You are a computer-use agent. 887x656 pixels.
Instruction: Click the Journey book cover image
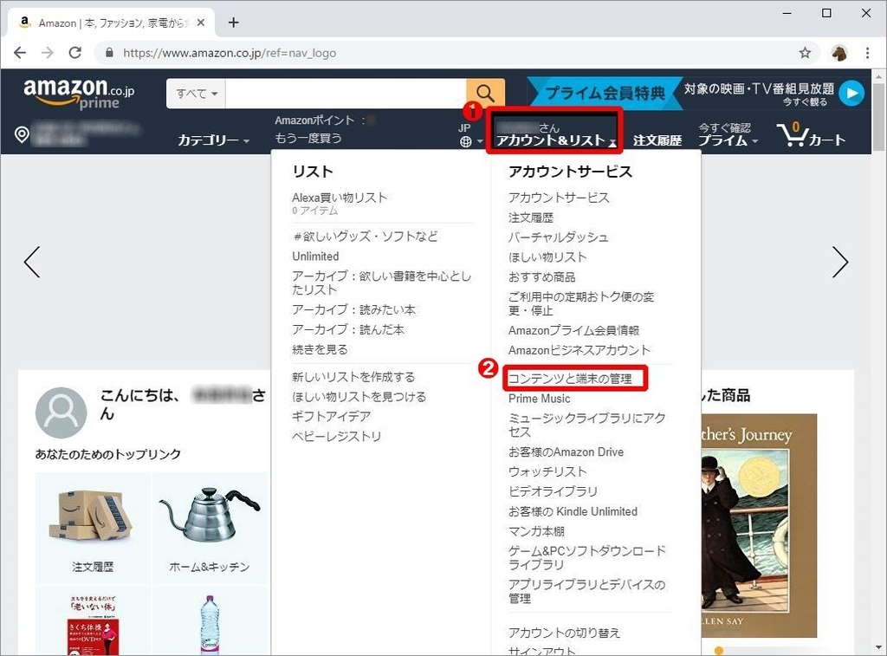[759, 526]
